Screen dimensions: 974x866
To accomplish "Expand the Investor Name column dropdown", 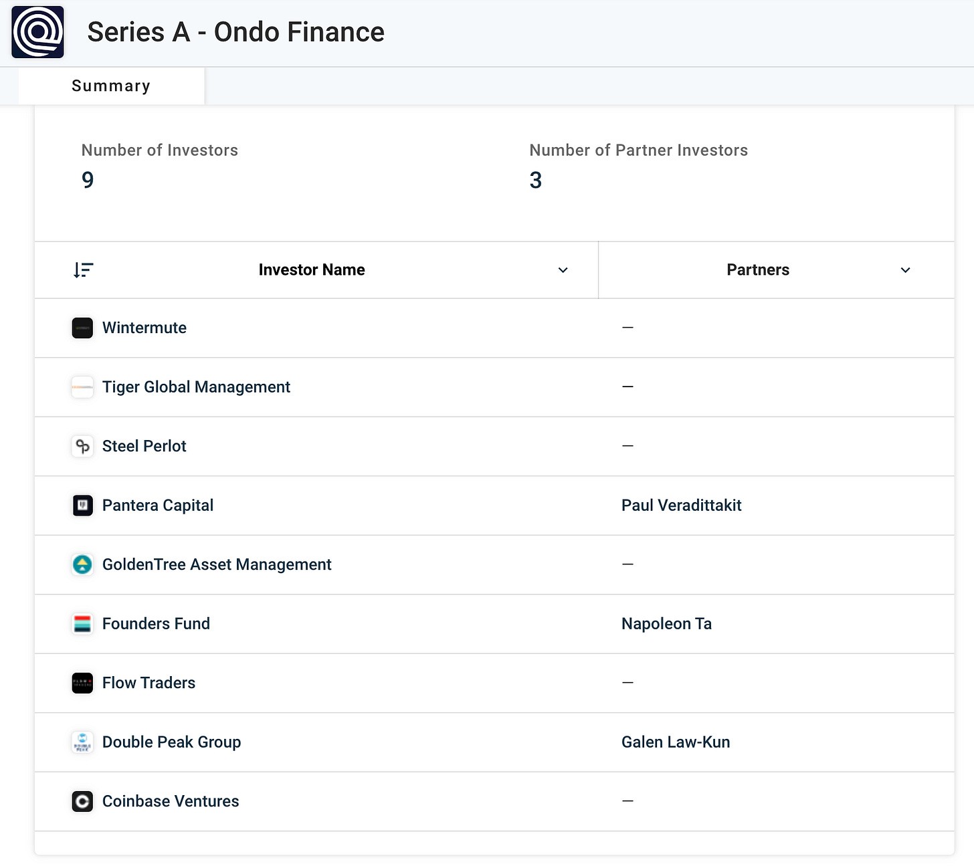I will (563, 270).
